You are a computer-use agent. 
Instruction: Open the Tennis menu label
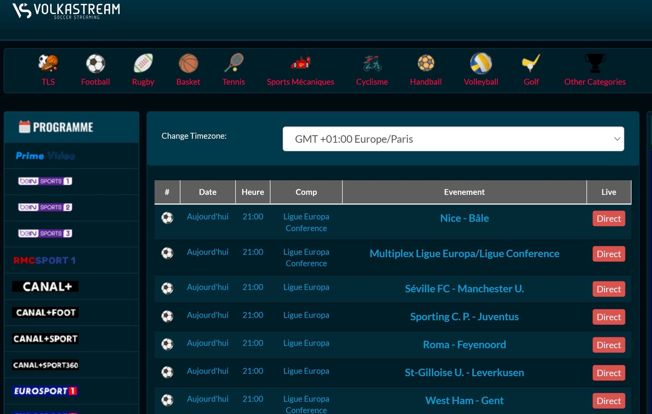(x=233, y=82)
